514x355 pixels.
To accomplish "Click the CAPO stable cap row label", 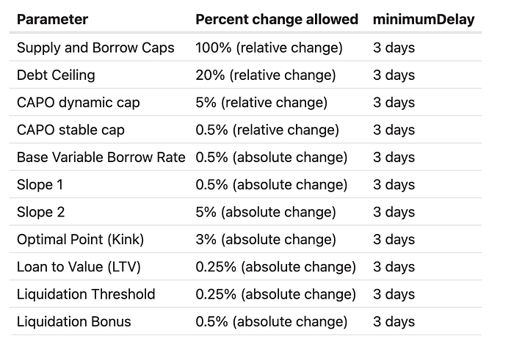I will (70, 130).
